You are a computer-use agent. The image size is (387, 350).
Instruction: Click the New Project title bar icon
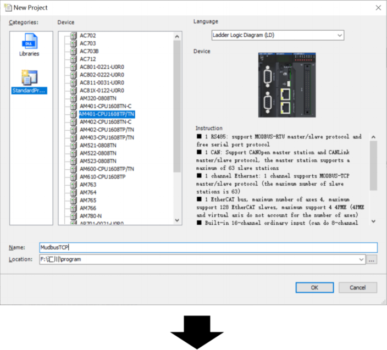(7, 8)
